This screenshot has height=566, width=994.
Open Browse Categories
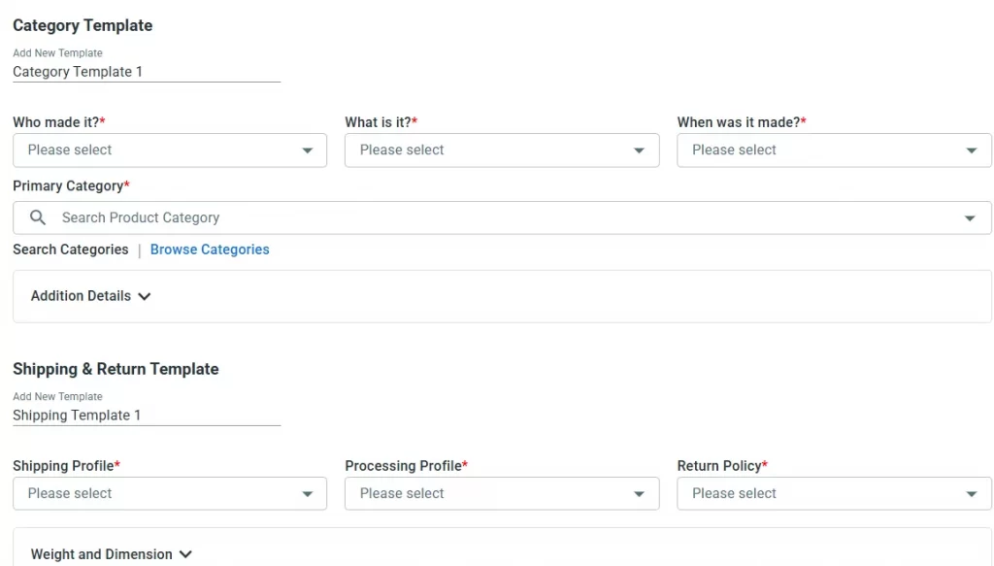pos(210,250)
